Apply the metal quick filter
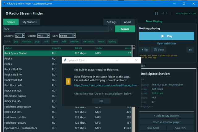Viewport: 198px width, 132px height. pyautogui.click(x=101, y=41)
